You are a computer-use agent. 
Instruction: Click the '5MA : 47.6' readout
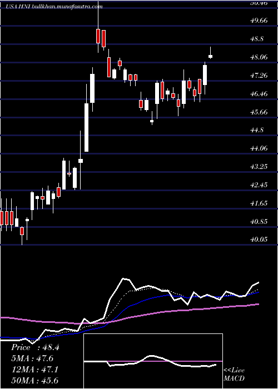[x=32, y=358]
